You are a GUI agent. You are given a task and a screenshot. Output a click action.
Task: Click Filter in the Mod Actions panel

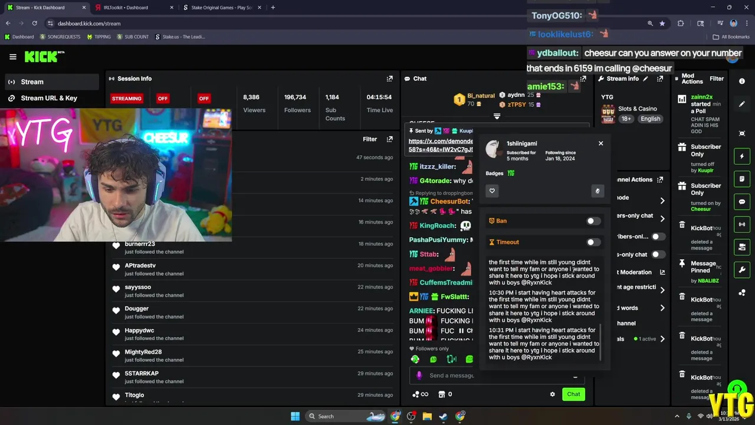pos(717,79)
